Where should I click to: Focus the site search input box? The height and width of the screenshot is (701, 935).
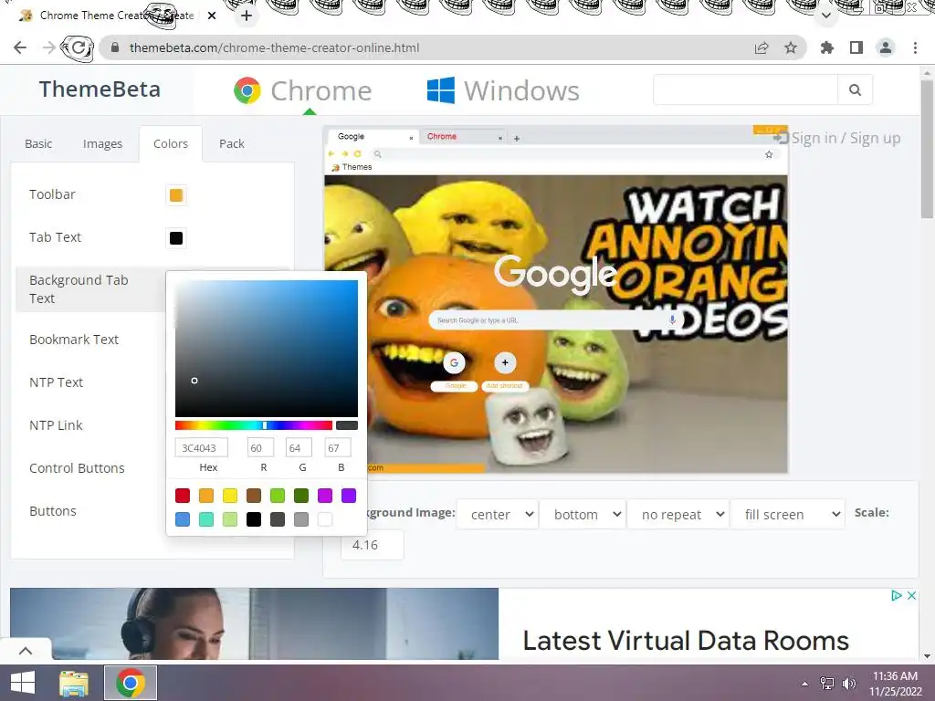(x=745, y=89)
